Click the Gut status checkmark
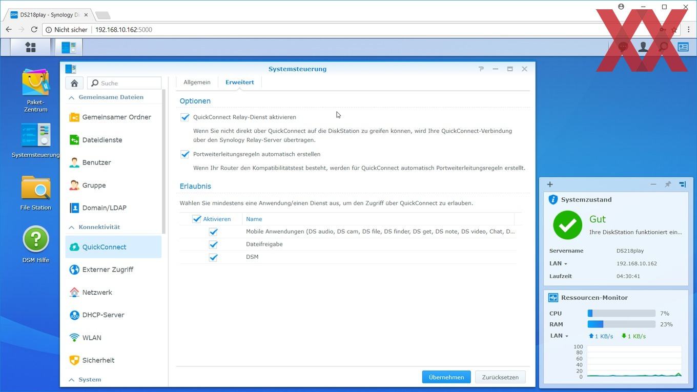Image resolution: width=697 pixels, height=392 pixels. pos(567,225)
